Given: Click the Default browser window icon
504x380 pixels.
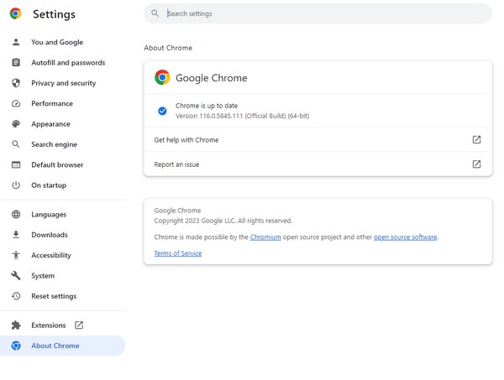Looking at the screenshot, I should (x=16, y=164).
